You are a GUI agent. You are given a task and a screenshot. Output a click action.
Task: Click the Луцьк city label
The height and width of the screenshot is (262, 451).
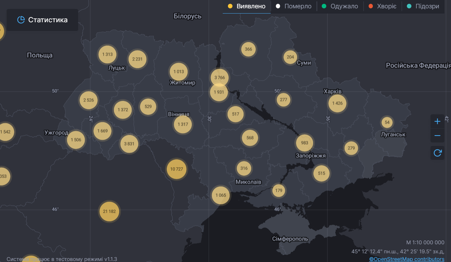click(x=117, y=68)
